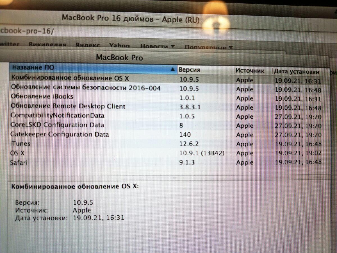Click the sort triangle in Название ПО header
The width and height of the screenshot is (337, 253).
point(172,69)
